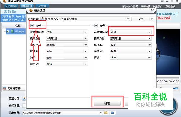Screen dimensions: 181x117
Task: Click the preview playback progress bar
Action: (x=168, y=78)
